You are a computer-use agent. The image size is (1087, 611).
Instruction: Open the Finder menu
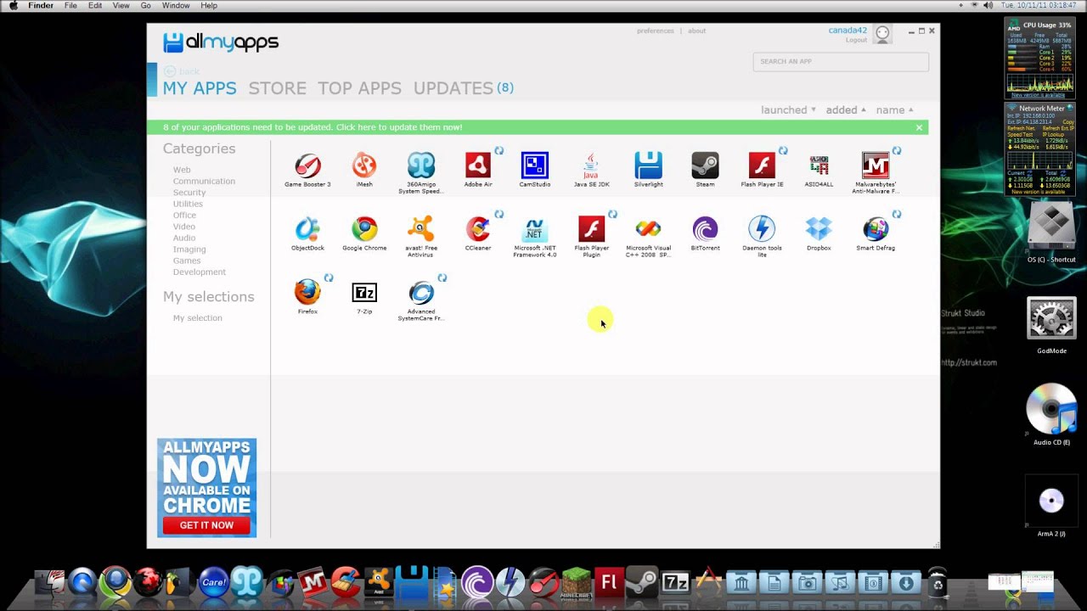(41, 5)
